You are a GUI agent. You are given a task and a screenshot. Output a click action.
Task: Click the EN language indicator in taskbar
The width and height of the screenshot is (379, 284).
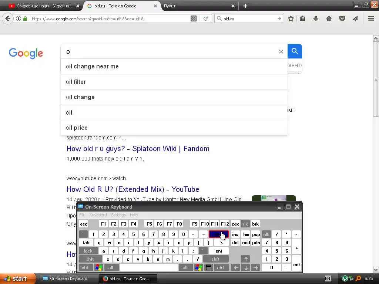tap(328, 278)
